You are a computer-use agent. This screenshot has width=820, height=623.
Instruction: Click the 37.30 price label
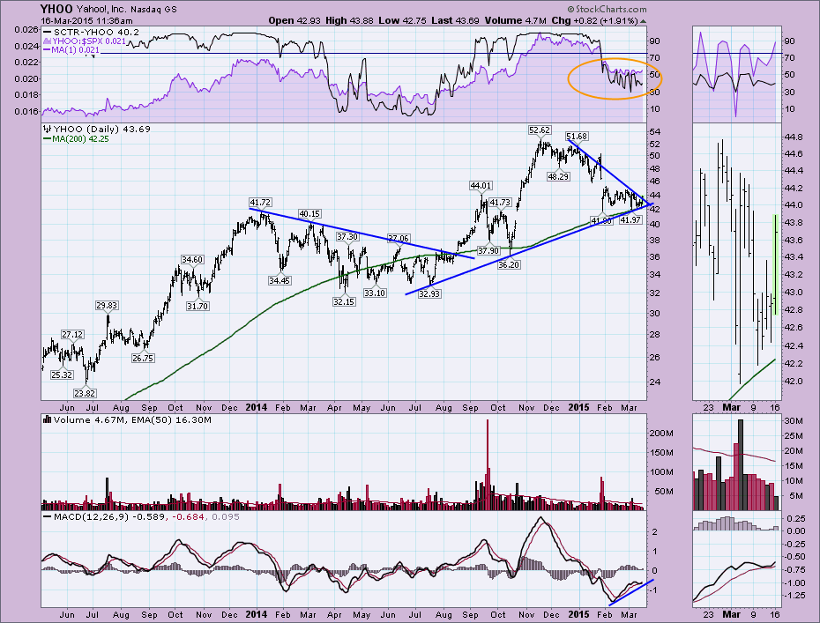click(x=347, y=237)
